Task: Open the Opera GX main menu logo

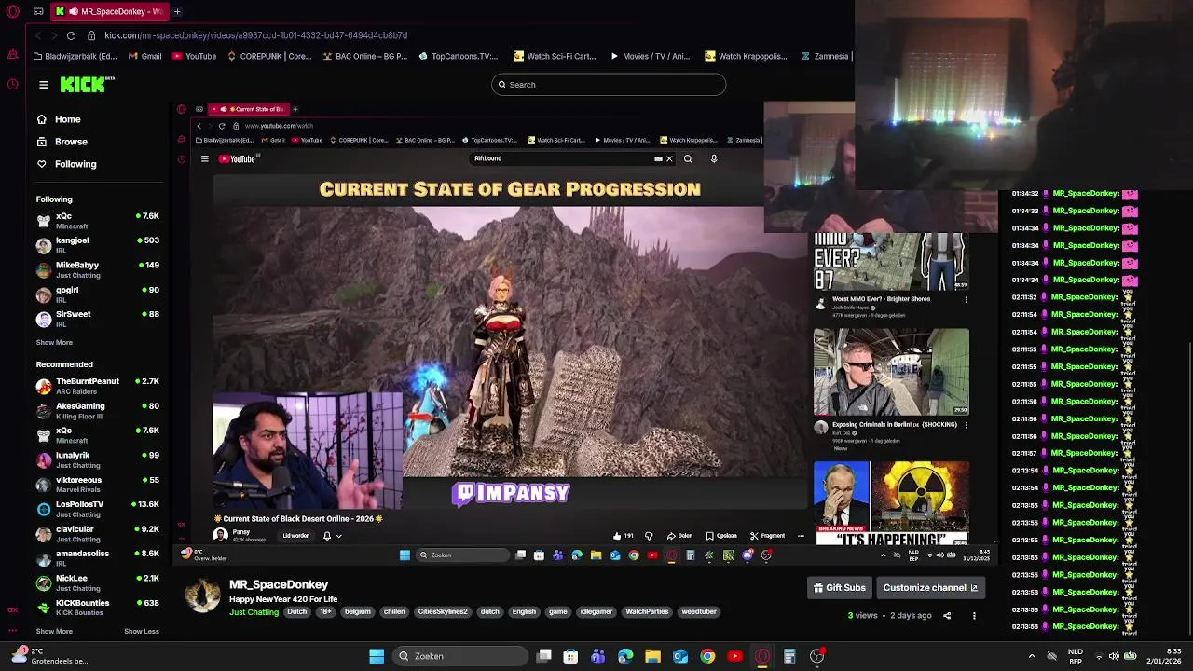Action: tap(12, 11)
